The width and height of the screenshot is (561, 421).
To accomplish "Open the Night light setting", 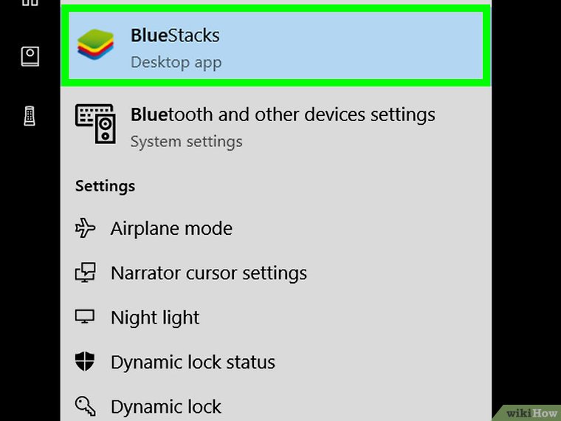I will click(x=155, y=318).
